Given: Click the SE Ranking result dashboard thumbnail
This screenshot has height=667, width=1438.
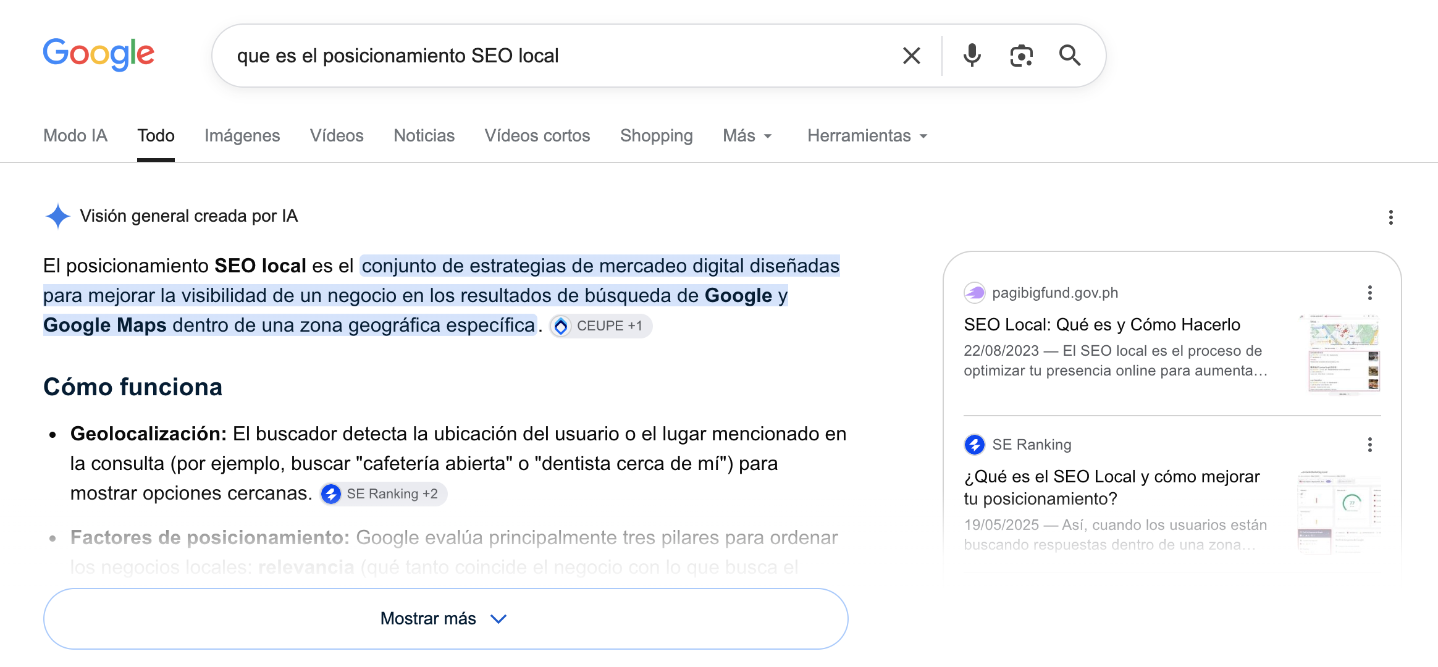Looking at the screenshot, I should pyautogui.click(x=1339, y=511).
